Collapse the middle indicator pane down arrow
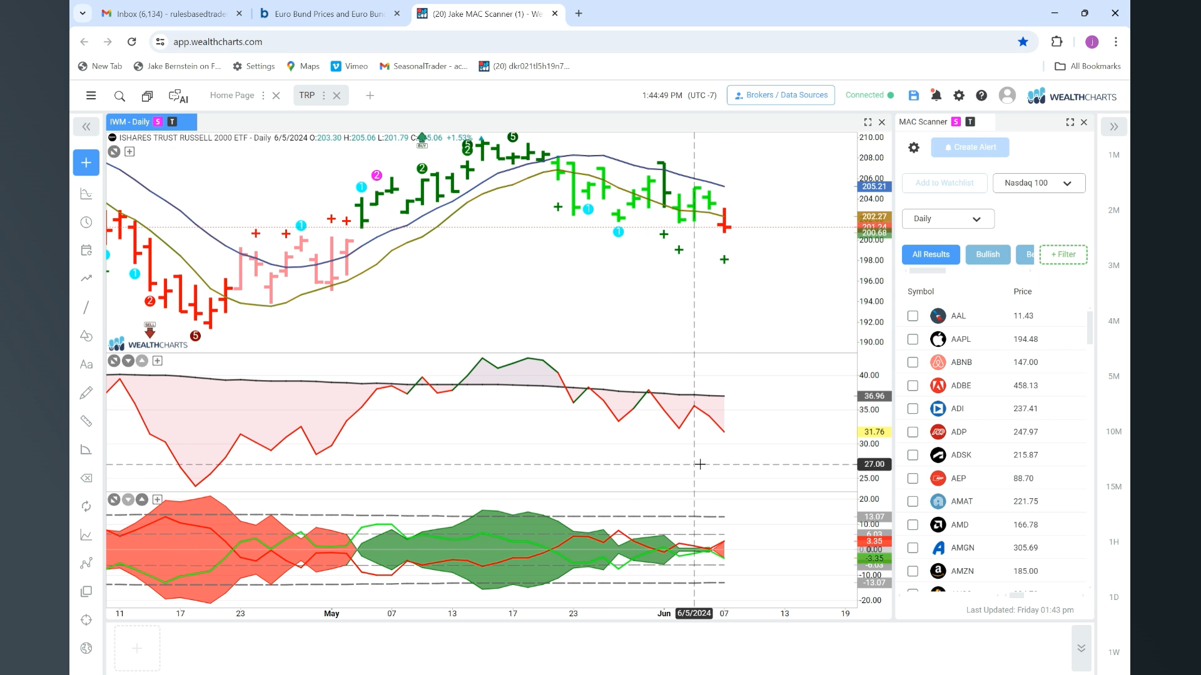The width and height of the screenshot is (1201, 675). (128, 361)
